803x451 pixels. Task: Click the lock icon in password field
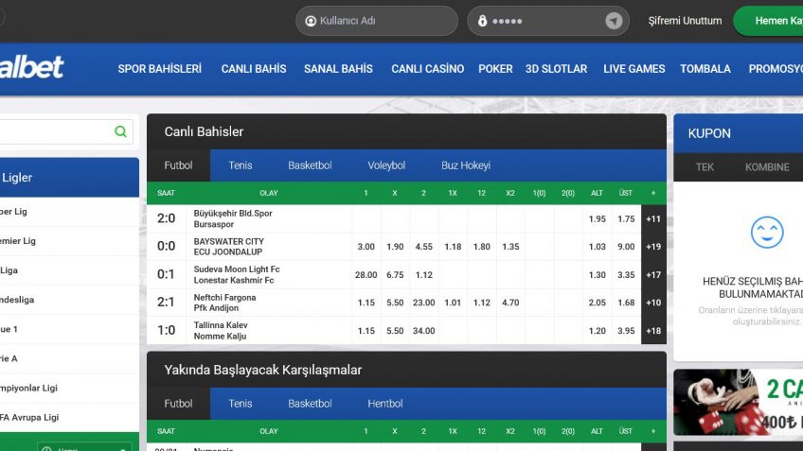(x=482, y=21)
